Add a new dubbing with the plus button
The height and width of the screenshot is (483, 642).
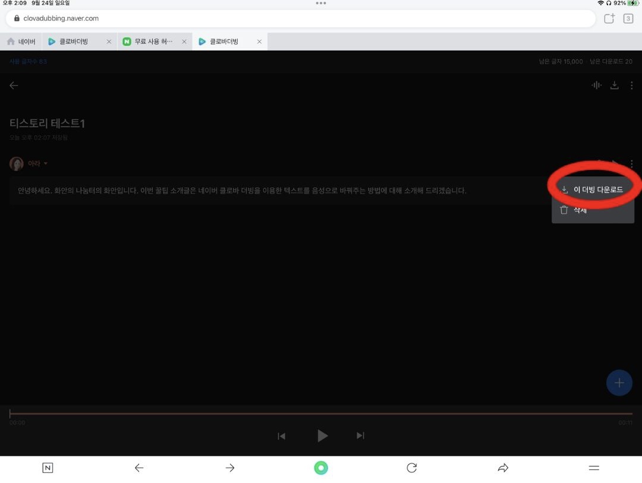tap(619, 383)
